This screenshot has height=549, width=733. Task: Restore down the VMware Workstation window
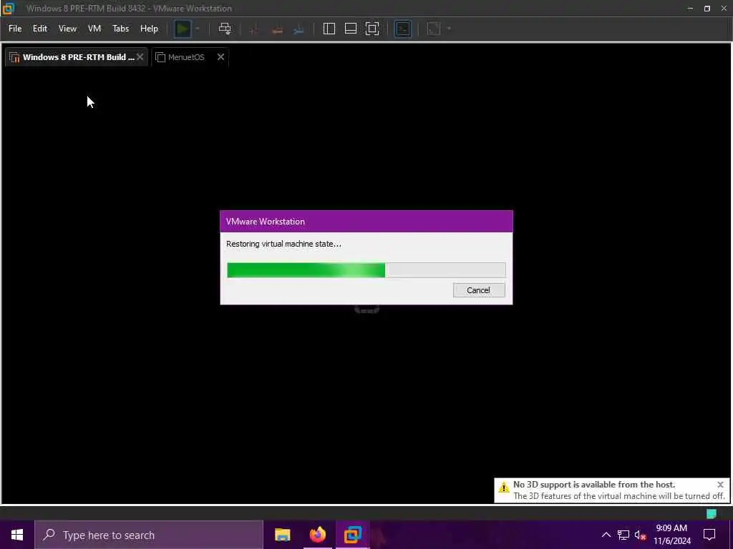[707, 9]
